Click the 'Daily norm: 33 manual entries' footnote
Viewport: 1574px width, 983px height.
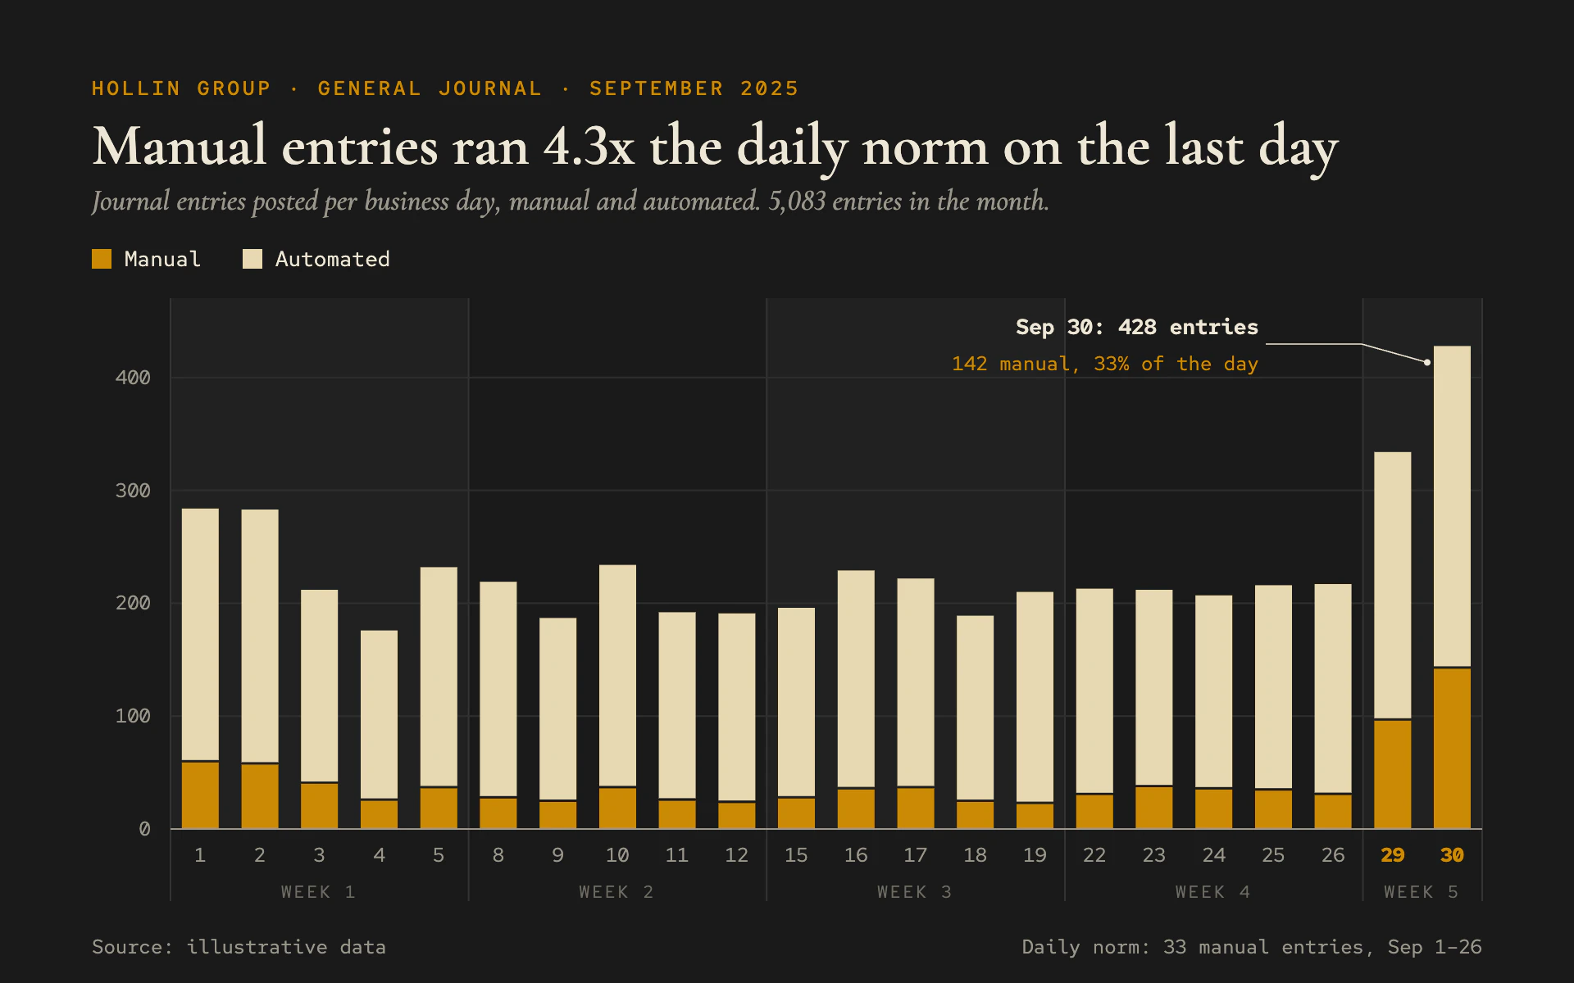coord(1252,947)
